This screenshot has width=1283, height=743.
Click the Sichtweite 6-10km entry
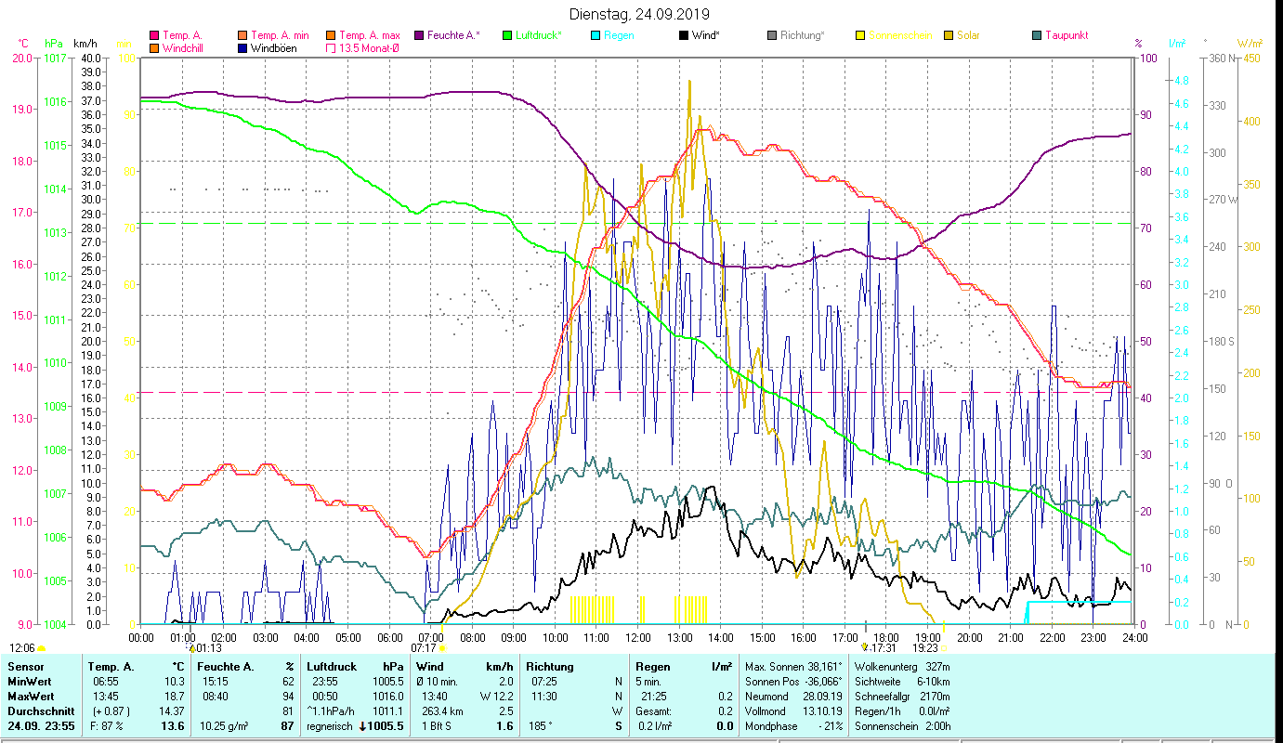pyautogui.click(x=903, y=682)
